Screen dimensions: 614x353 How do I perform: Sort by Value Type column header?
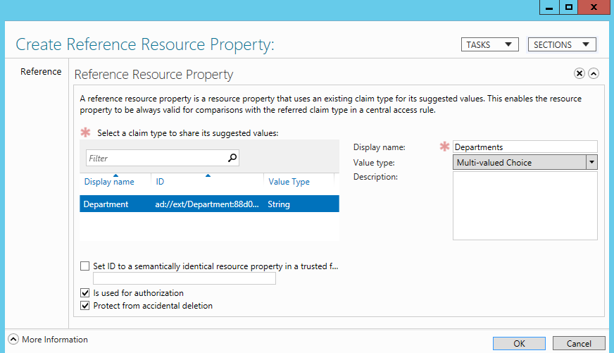coord(289,182)
